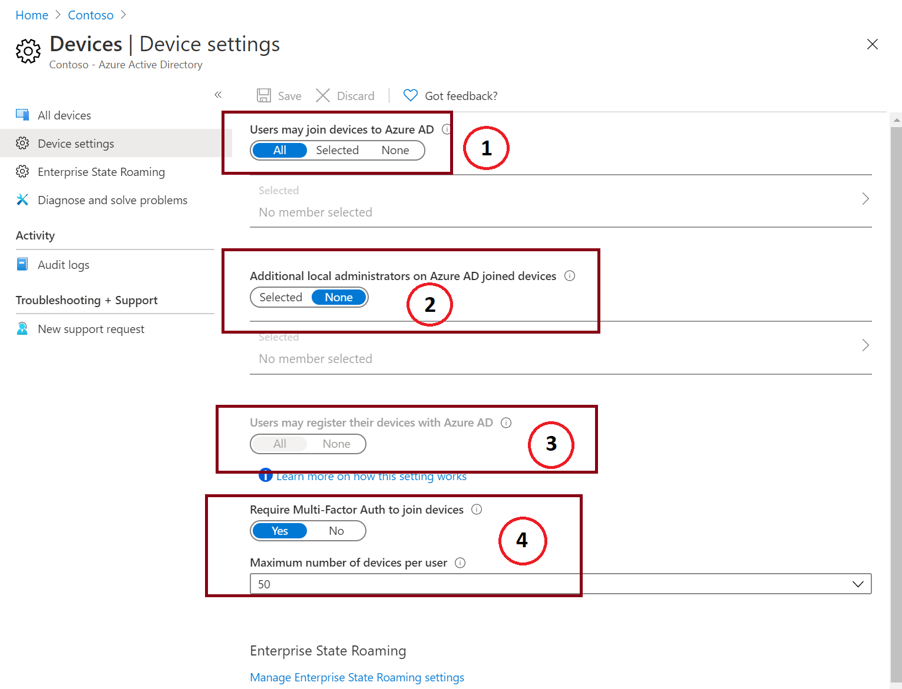The width and height of the screenshot is (902, 689).
Task: Open Enterprise State Roaming menu item
Action: [116, 172]
